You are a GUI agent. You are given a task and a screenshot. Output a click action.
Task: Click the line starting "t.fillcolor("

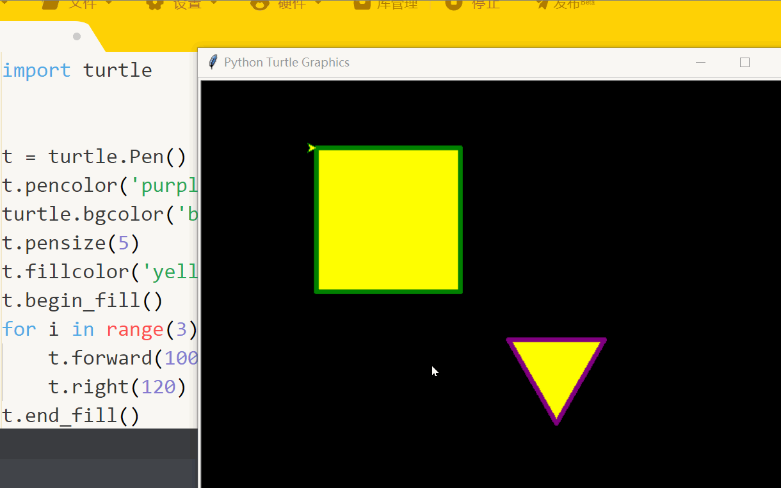[x=100, y=272]
